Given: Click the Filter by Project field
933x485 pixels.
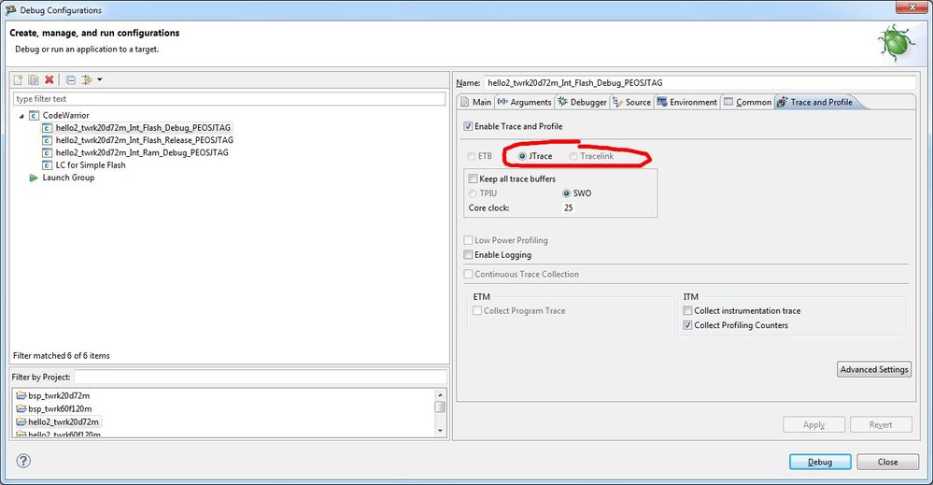Looking at the screenshot, I should [x=260, y=378].
